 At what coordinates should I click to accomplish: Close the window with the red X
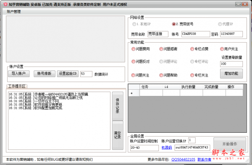pyautogui.click(x=245, y=4)
